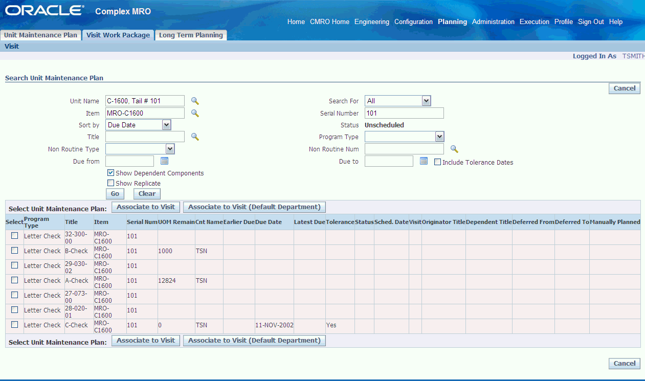Focus the Serial Number field
This screenshot has height=381, width=645.
click(404, 113)
